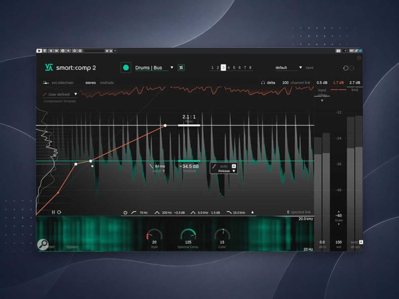Viewport: 399px width, 299px height.
Task: Click the attack curve icon beside 64 ms
Action: click(x=152, y=166)
